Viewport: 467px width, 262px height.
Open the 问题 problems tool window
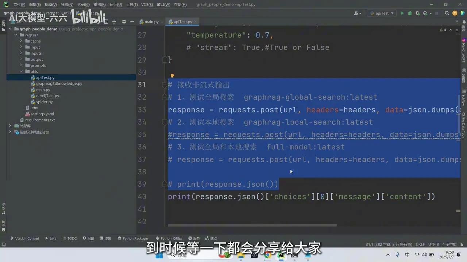[x=88, y=238]
